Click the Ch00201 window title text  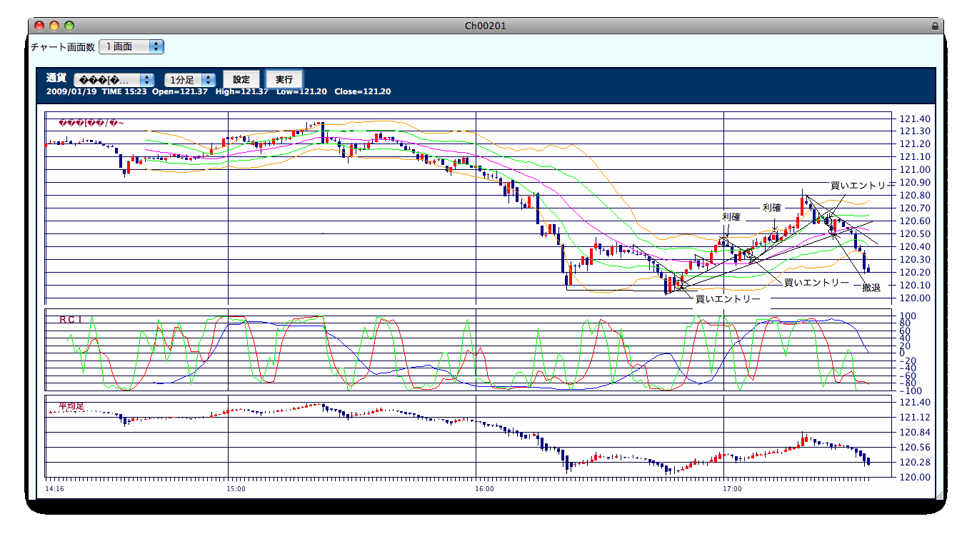486,26
